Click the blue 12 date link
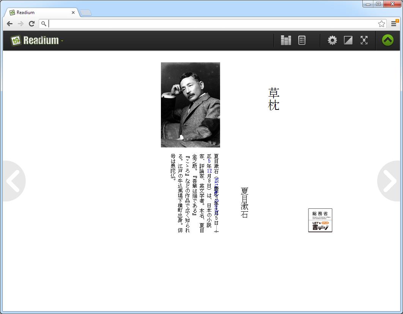Viewport: 403px width, 314px height. coord(209,171)
